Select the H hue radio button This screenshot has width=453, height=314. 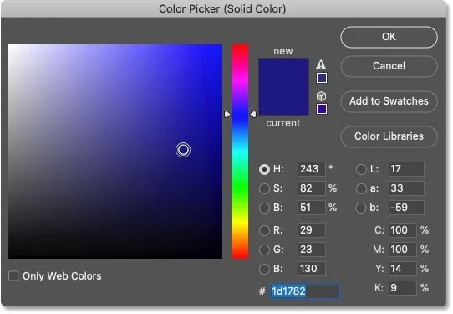tap(264, 169)
